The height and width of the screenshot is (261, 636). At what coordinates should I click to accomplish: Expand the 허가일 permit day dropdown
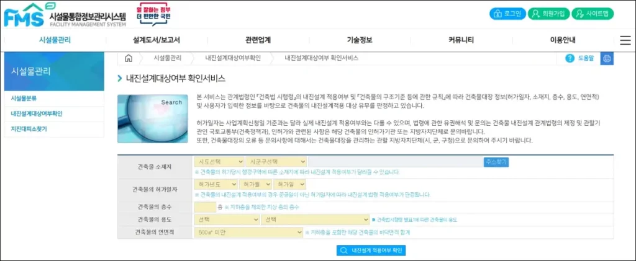(289, 184)
